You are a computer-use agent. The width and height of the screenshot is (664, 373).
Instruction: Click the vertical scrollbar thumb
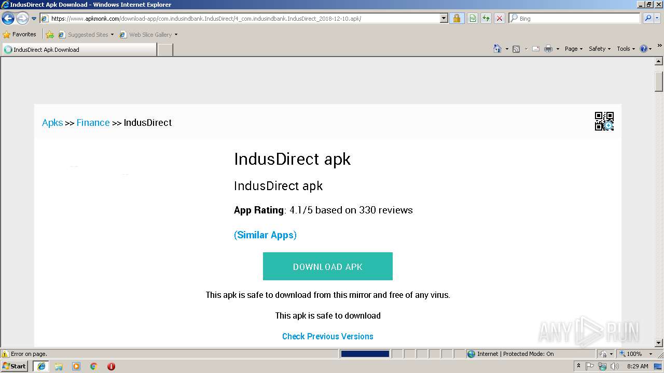click(x=659, y=81)
